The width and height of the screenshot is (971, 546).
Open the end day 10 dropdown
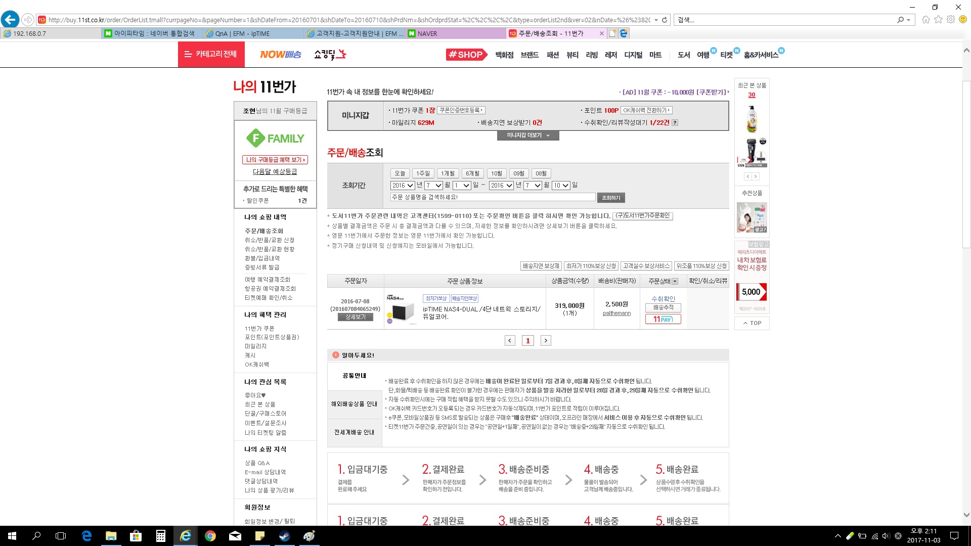tap(561, 186)
